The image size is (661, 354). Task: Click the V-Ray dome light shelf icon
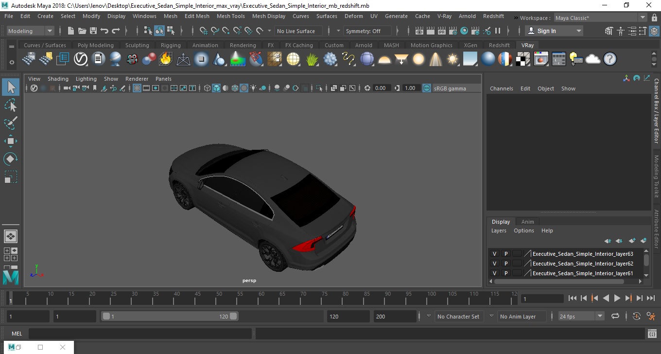point(384,59)
